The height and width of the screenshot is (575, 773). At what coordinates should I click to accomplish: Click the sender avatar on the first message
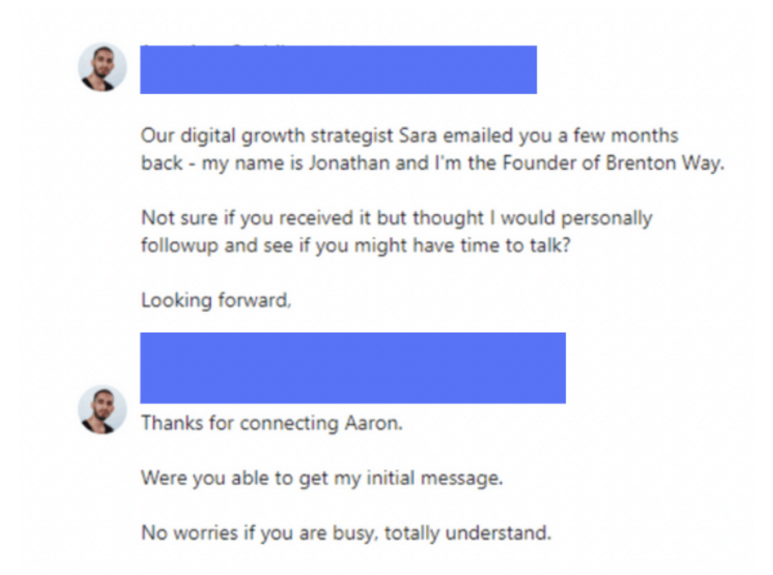[102, 67]
